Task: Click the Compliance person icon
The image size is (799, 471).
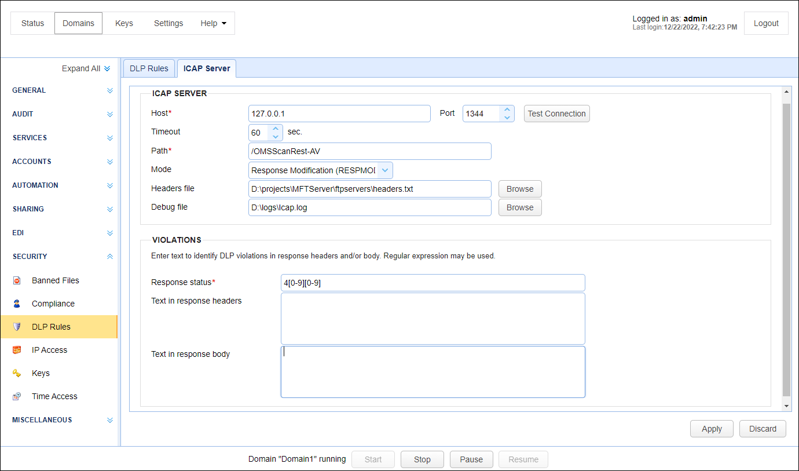Action: coord(17,304)
